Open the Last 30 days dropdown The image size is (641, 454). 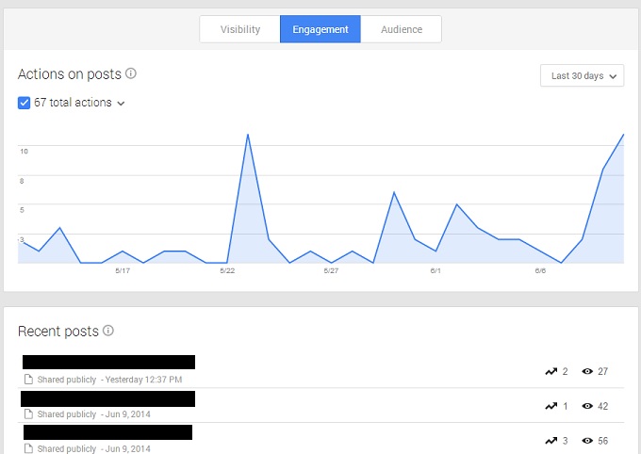click(x=582, y=75)
